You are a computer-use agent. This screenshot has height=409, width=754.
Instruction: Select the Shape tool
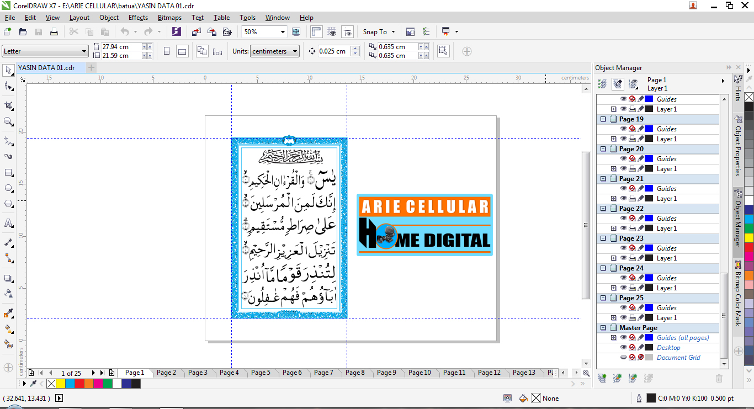(8, 87)
